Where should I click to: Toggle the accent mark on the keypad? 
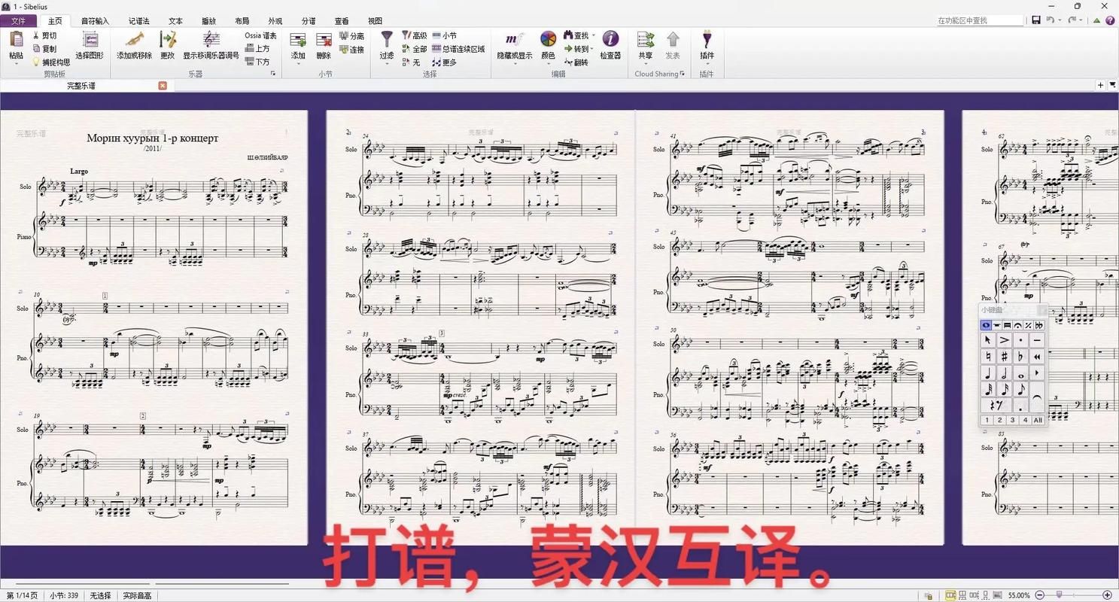click(1004, 340)
